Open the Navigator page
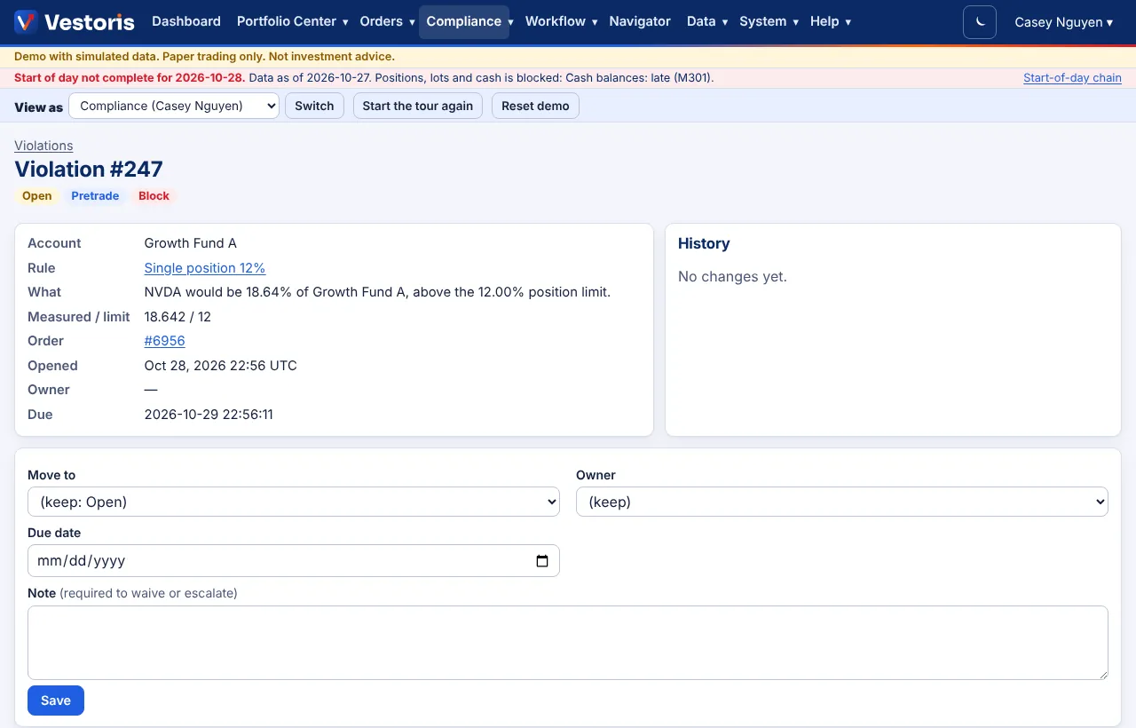1136x728 pixels. pos(640,21)
